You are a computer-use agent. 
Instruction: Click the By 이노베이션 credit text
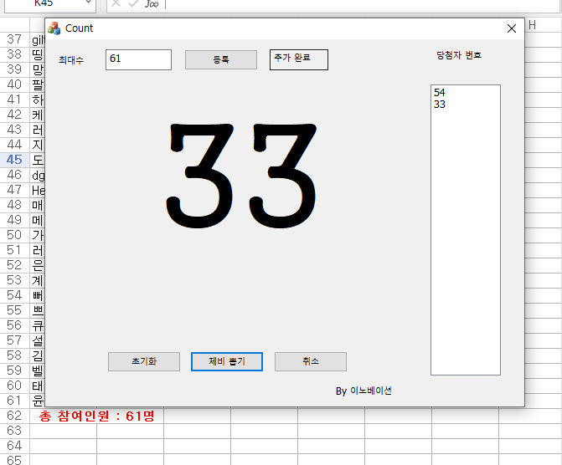tap(363, 391)
